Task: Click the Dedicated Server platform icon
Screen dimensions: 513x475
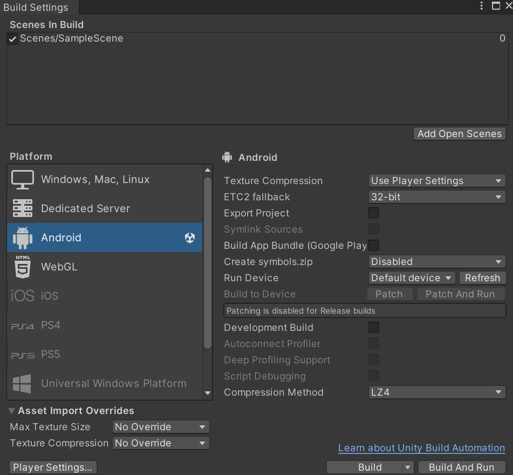Action: (23, 208)
